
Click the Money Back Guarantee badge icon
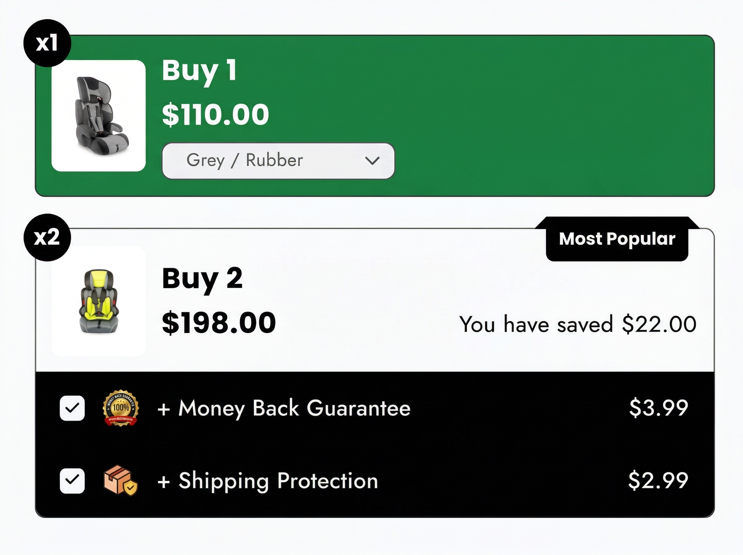tap(121, 409)
